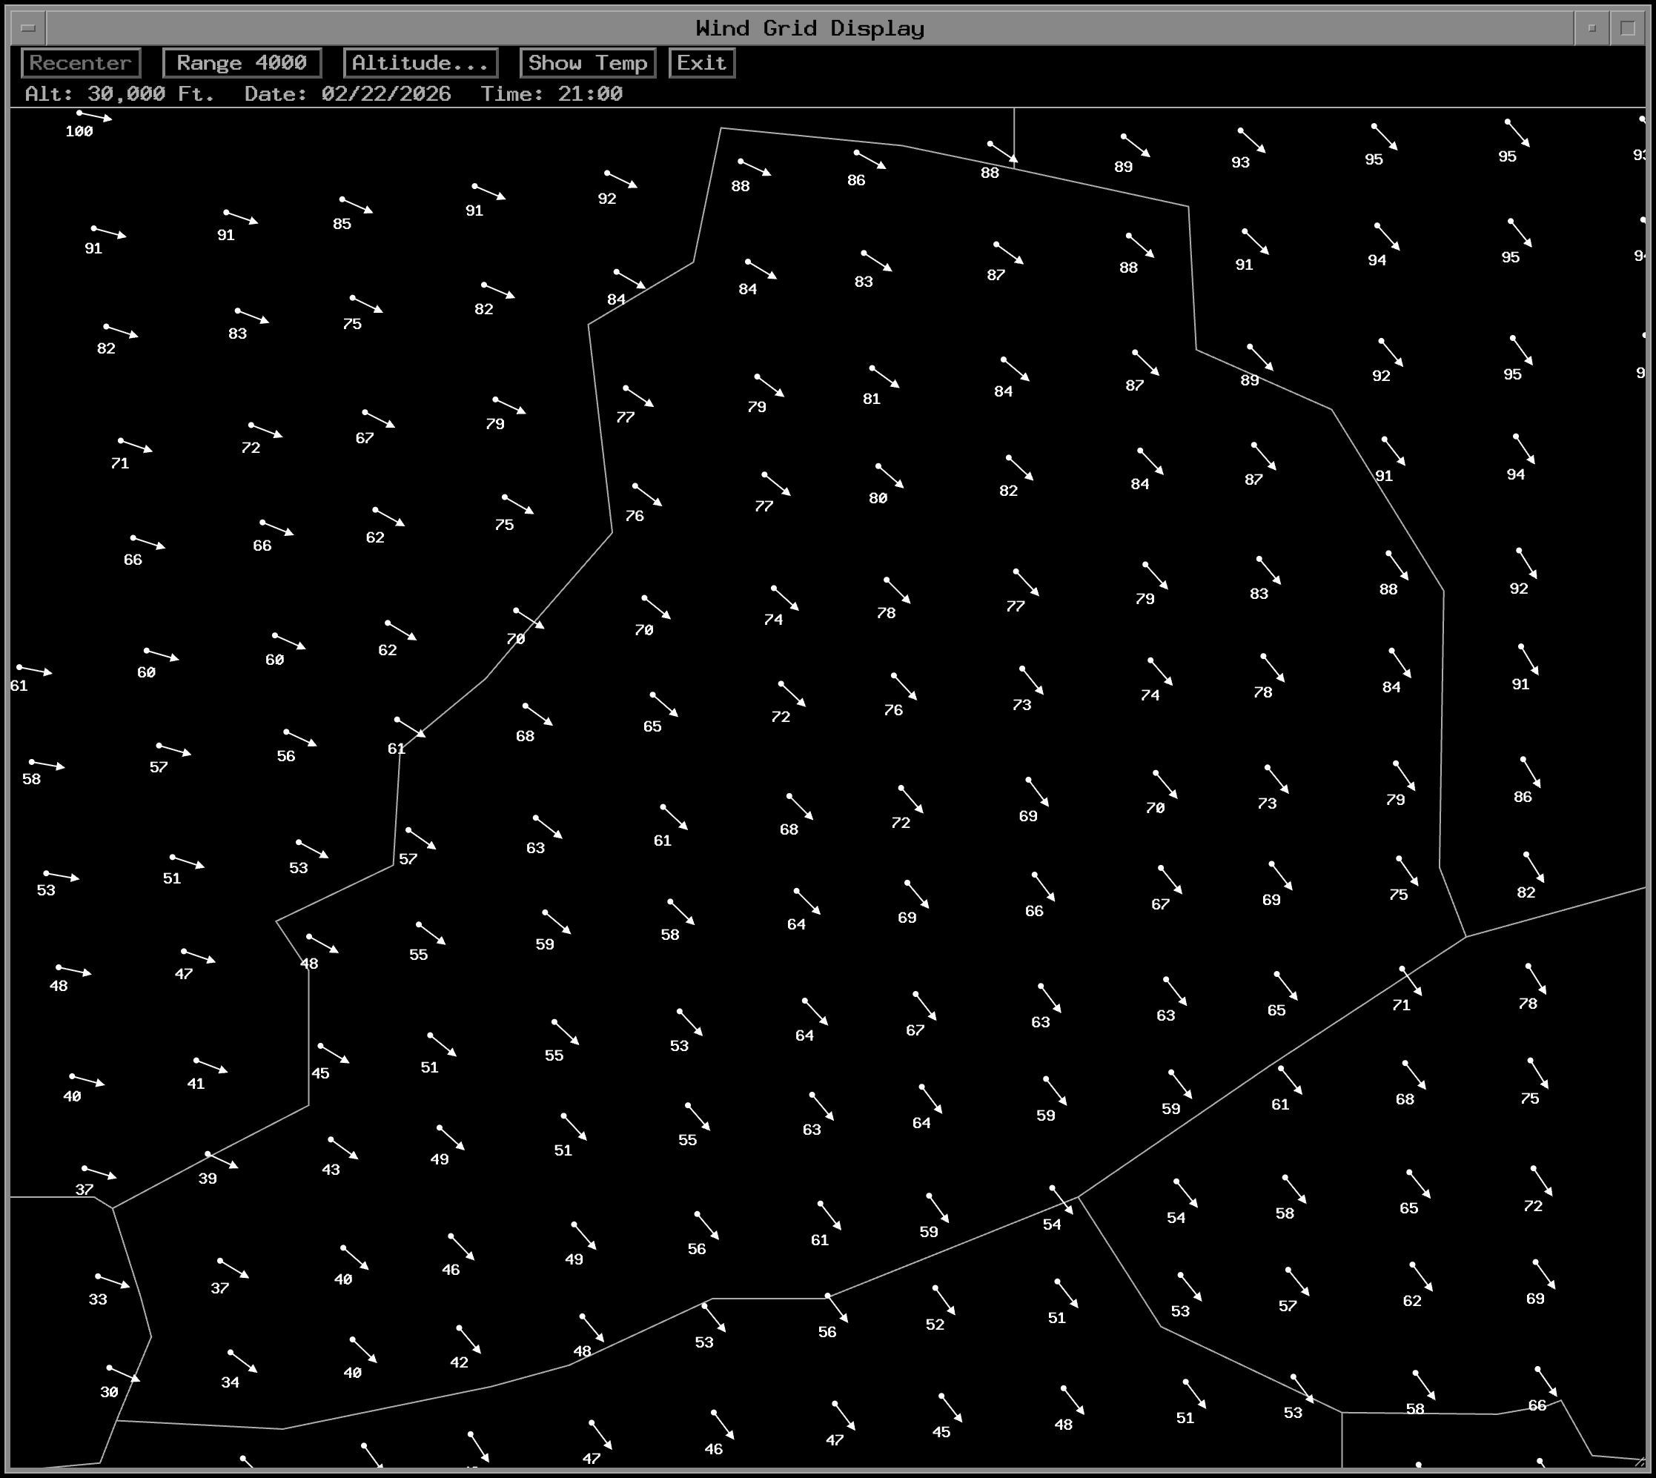
Task: Open the Altitude... selection dialog
Action: [x=420, y=62]
